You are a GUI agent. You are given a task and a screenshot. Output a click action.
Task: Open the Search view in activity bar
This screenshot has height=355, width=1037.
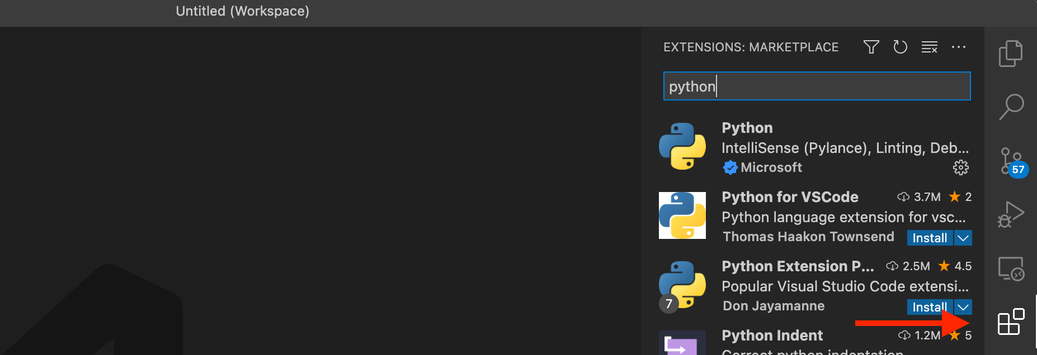(x=1011, y=107)
